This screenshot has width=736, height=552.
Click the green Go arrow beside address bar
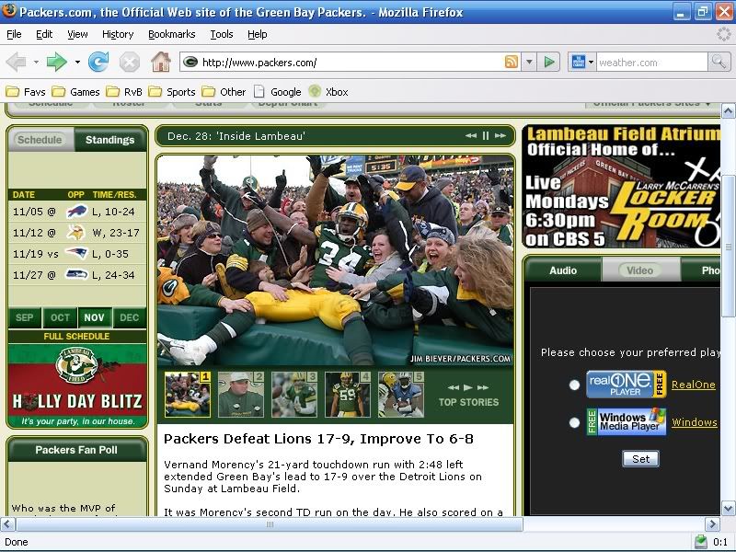(548, 62)
